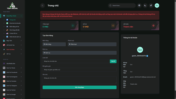The width and height of the screenshot is (176, 99).
Task: Open Cấu hình tài khoản menu item
Action: point(15,23)
